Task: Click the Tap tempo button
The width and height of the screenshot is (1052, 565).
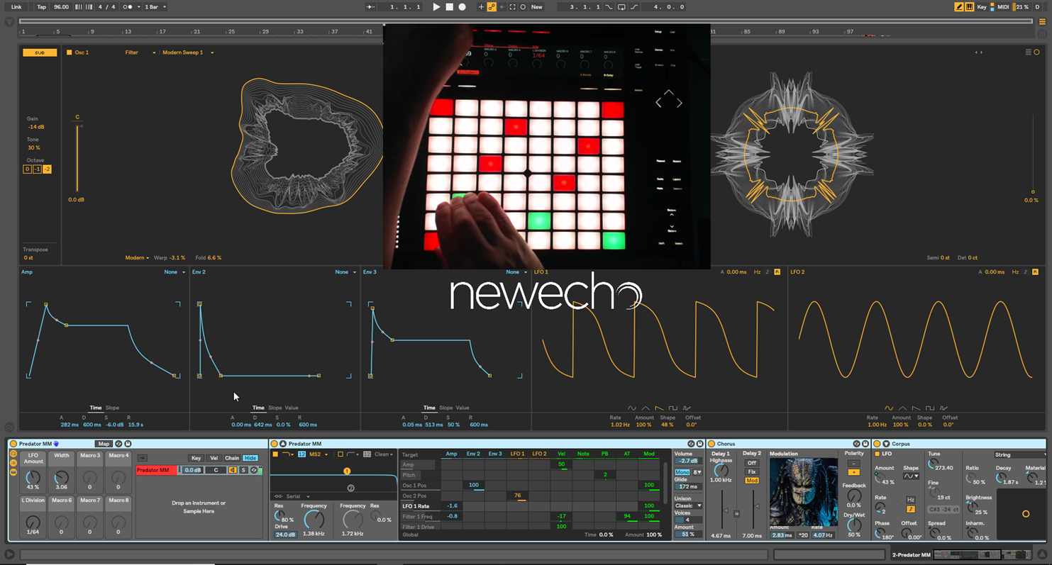Action: tap(41, 7)
